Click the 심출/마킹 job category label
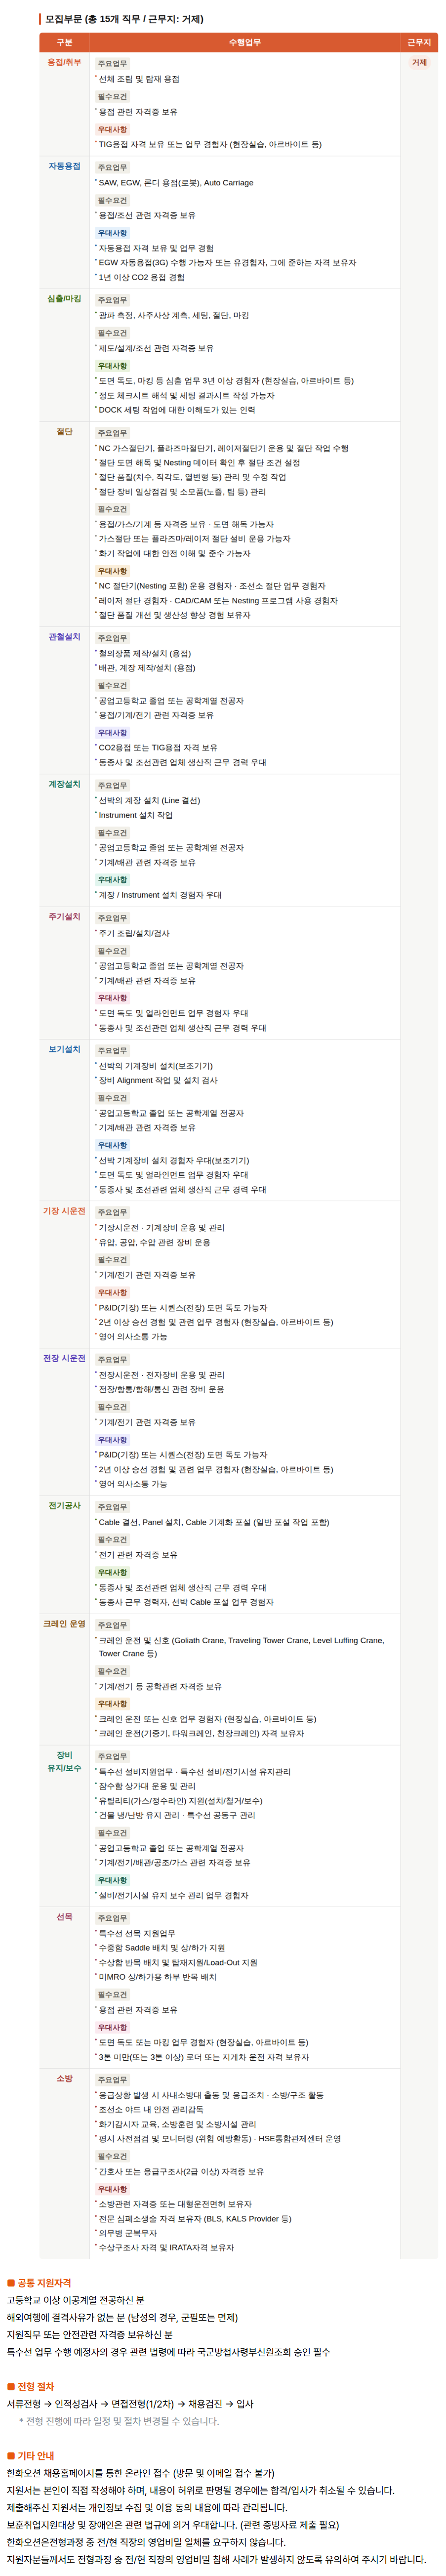The image size is (446, 2576). coord(64,299)
